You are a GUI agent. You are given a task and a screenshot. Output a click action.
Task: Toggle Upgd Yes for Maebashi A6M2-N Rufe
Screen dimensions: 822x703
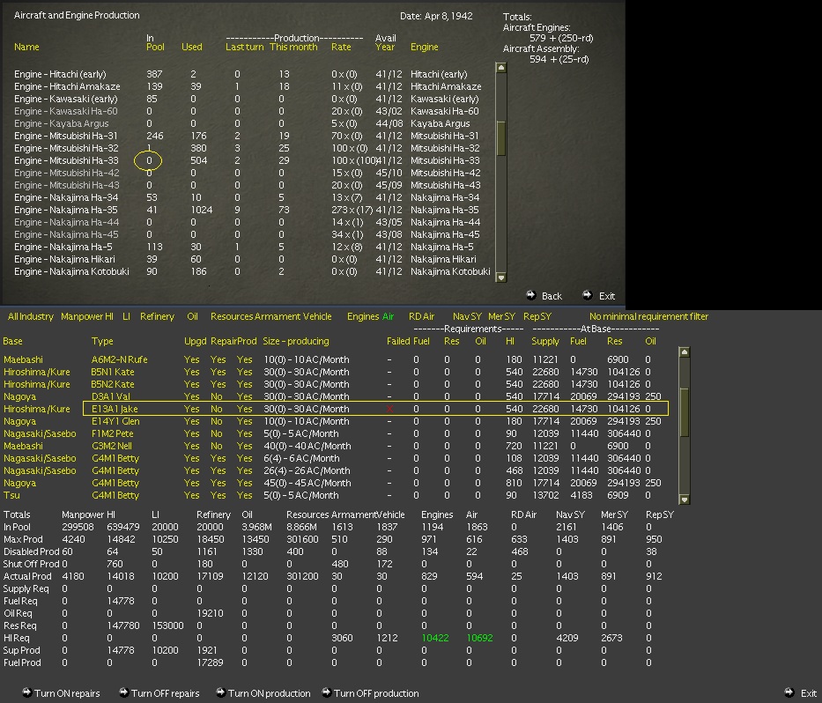(191, 359)
